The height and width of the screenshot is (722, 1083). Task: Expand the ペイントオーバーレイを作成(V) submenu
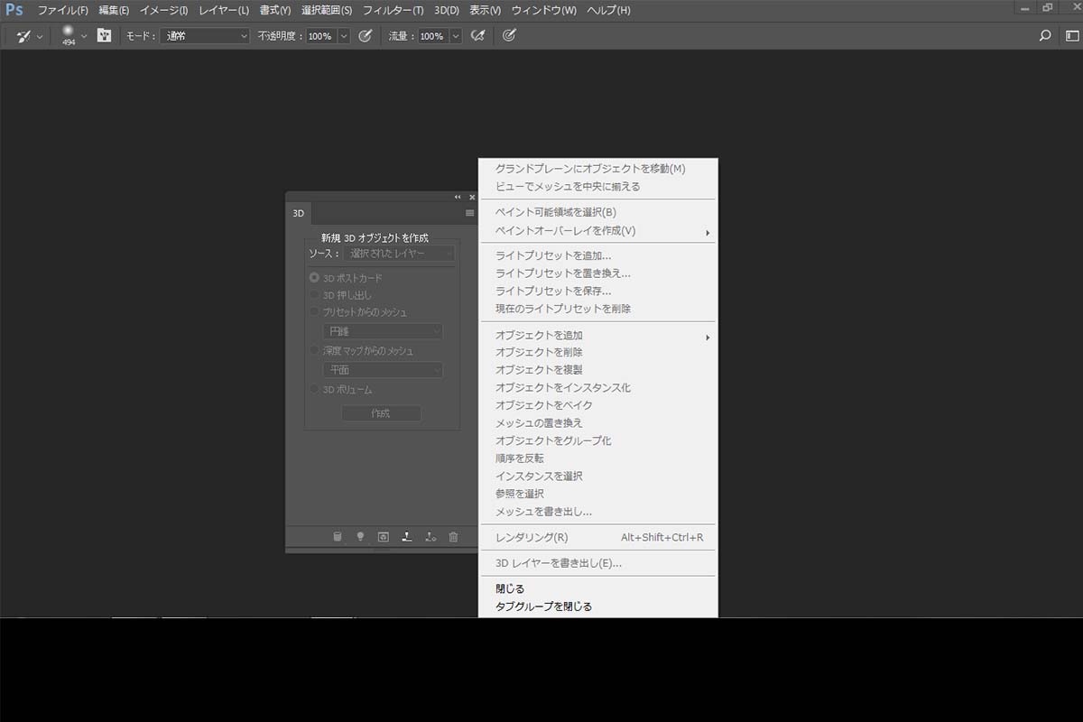click(598, 230)
